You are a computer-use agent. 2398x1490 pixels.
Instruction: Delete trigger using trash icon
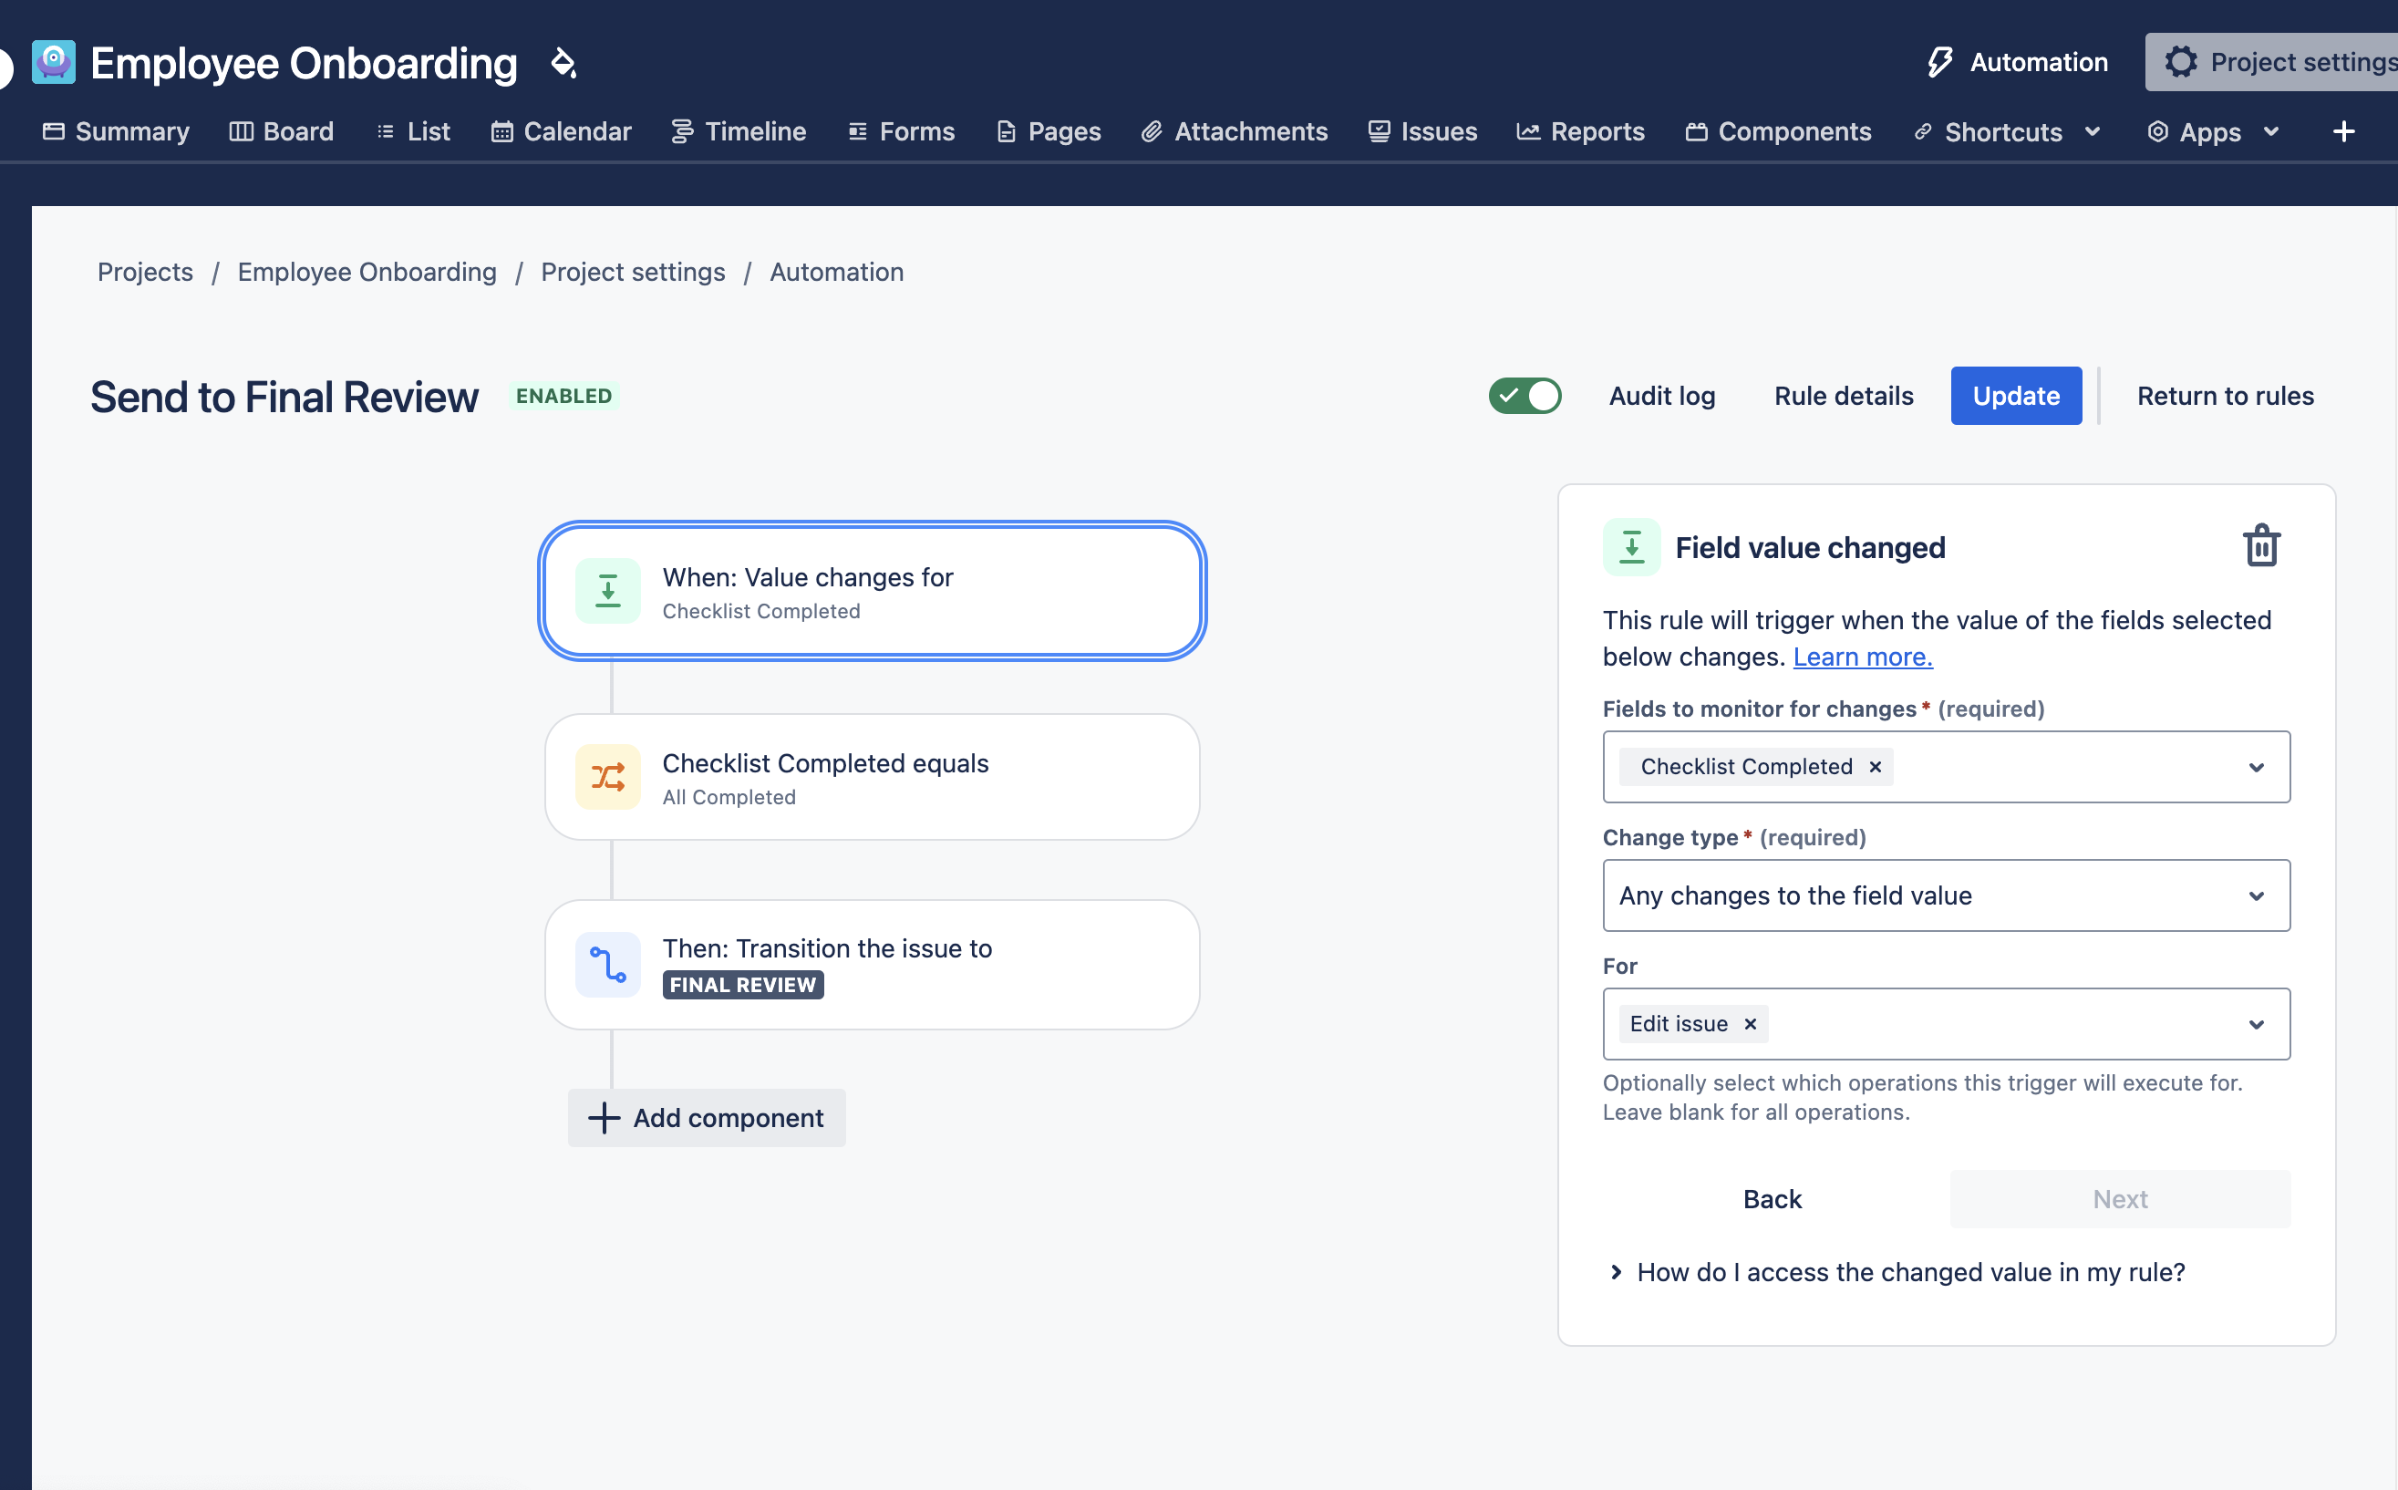pyautogui.click(x=2260, y=545)
